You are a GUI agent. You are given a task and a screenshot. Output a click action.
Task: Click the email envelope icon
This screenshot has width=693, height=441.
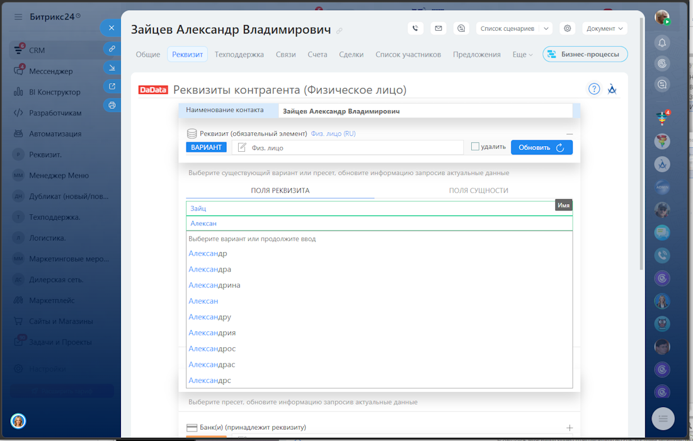tap(438, 28)
